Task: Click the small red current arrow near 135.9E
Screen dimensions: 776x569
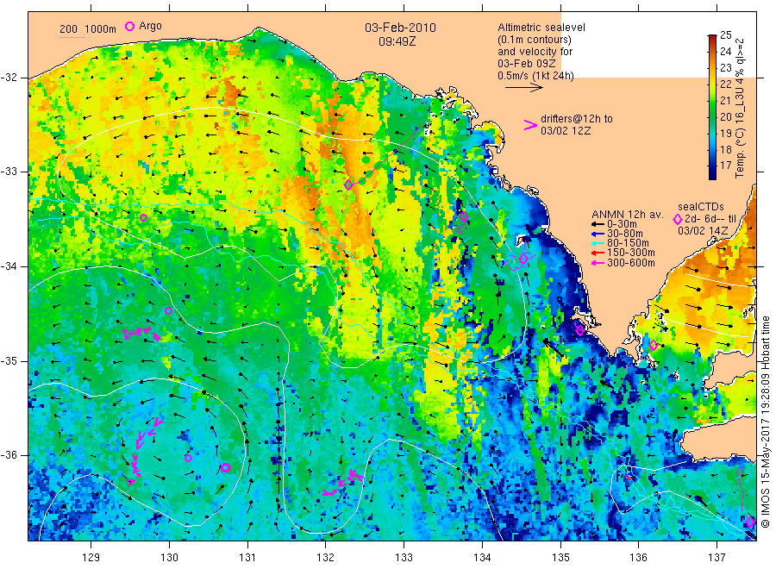Action: [629, 477]
